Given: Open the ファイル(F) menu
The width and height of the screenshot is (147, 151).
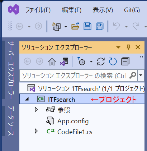Looking at the screenshot, I should pyautogui.click(x=38, y=10).
